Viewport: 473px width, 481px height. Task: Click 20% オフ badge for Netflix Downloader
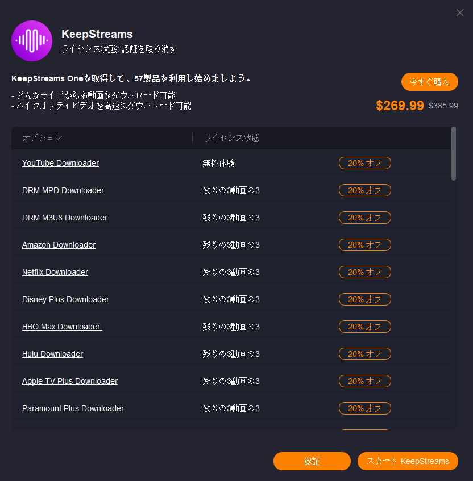pyautogui.click(x=364, y=272)
